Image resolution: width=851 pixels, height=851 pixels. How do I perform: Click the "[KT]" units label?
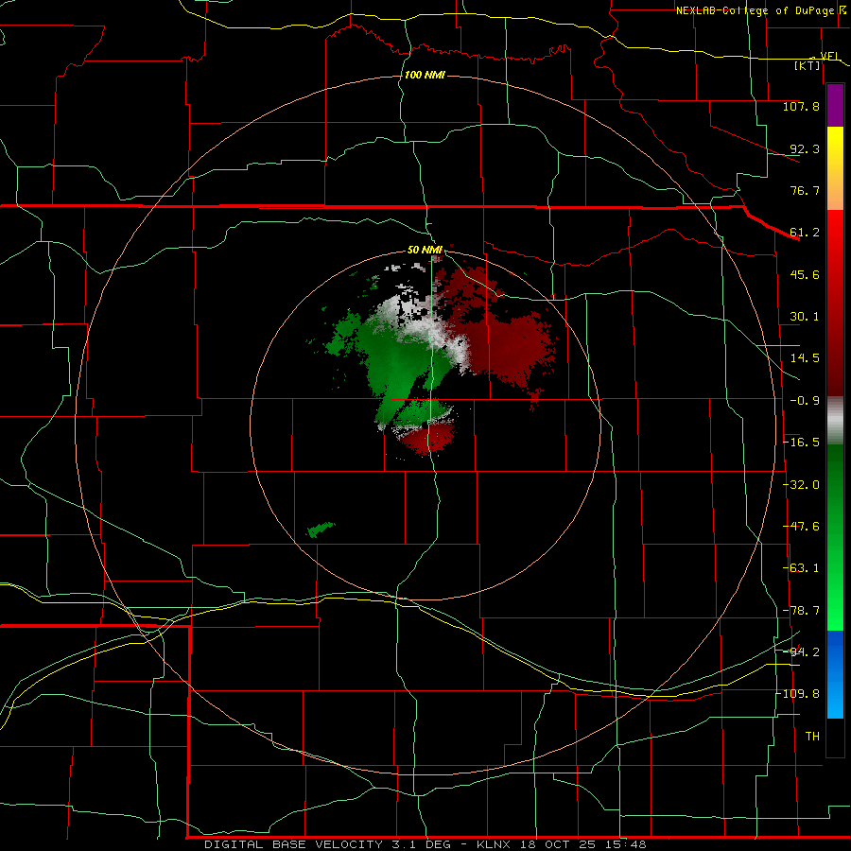[808, 65]
